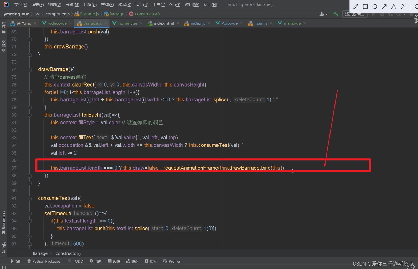Image resolution: width=418 pixels, height=269 pixels.
Task: Toggle tool window bars corner icon
Action: [x=4, y=267]
